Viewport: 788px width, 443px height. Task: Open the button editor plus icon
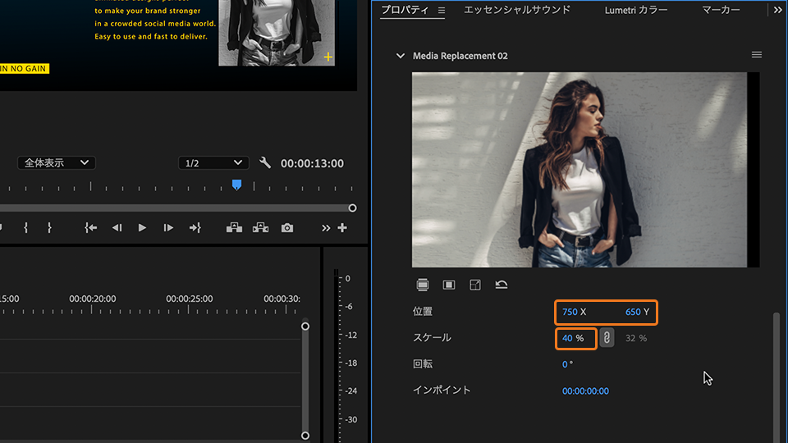342,228
